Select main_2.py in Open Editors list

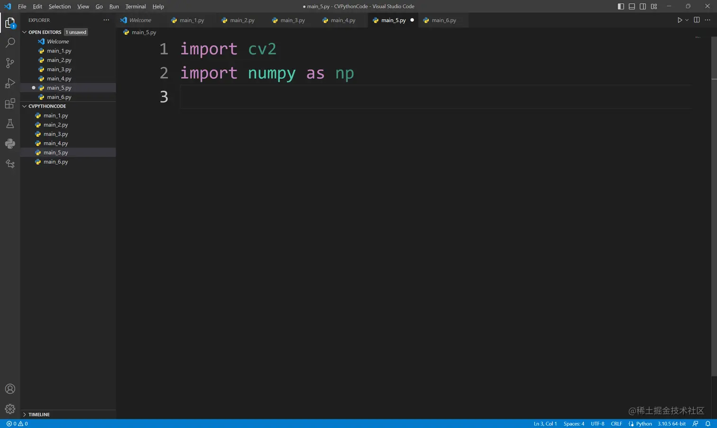68,60
